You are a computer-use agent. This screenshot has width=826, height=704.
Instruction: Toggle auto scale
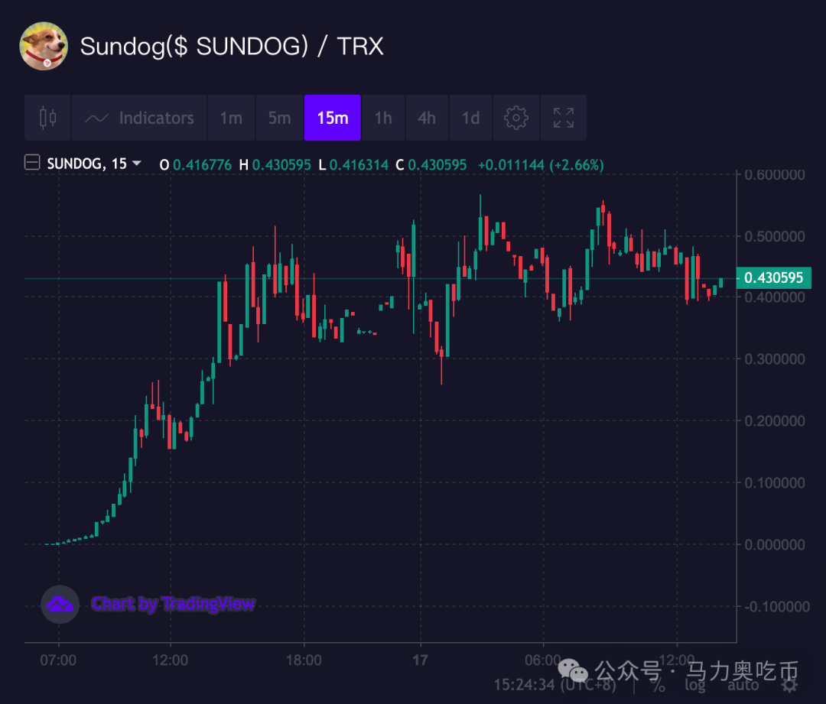[743, 685]
